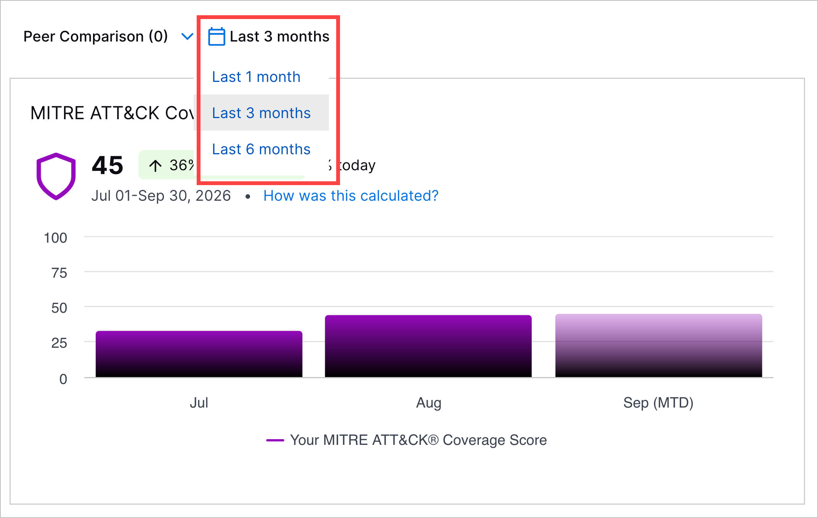
Task: Choose Last 3 months from the list
Action: click(x=261, y=113)
